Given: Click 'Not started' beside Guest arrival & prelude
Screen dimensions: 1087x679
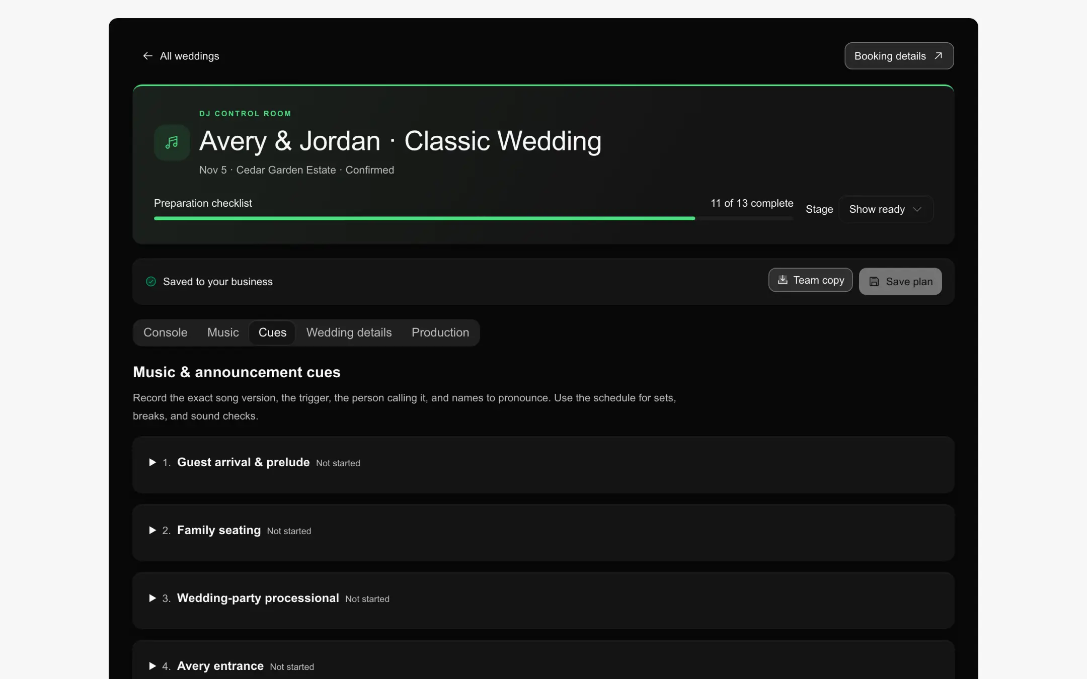Looking at the screenshot, I should pos(338,463).
